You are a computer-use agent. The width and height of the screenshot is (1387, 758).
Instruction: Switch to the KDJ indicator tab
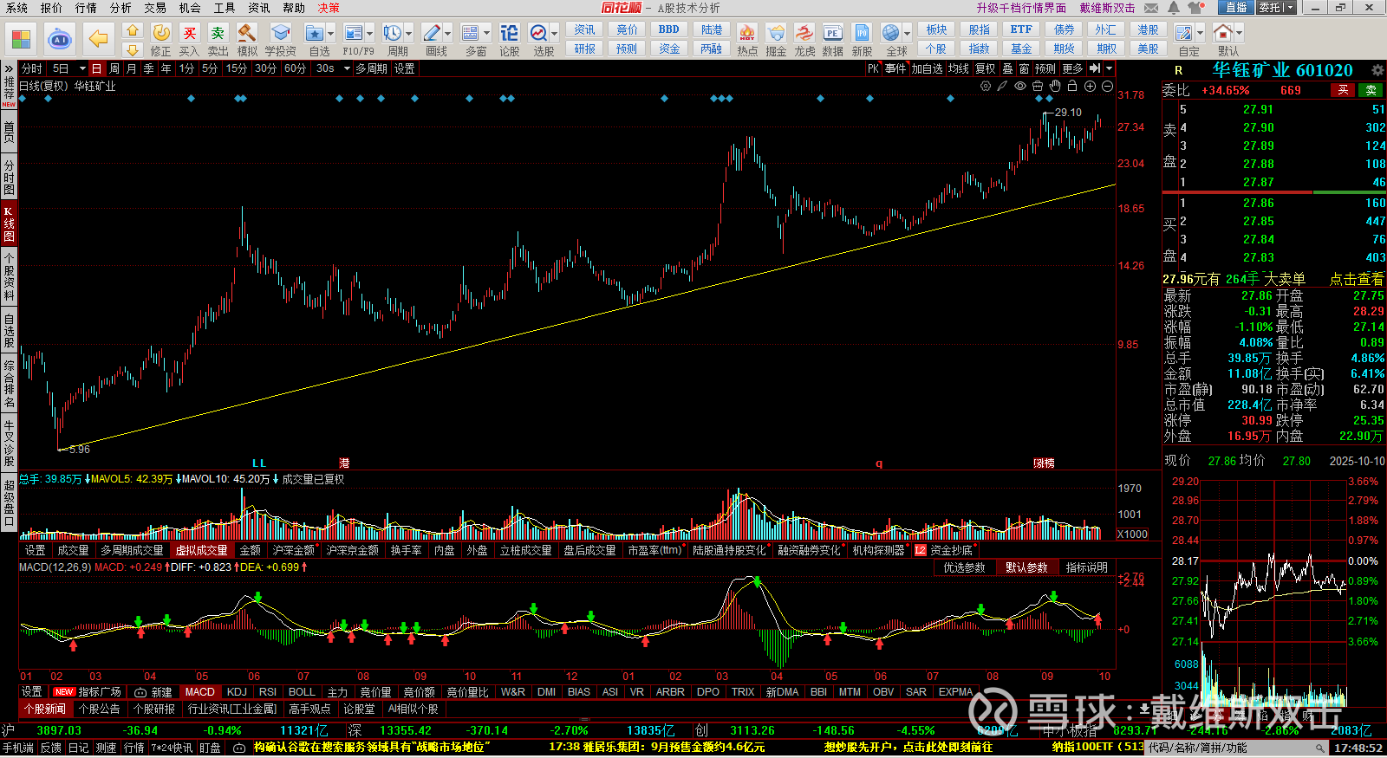tap(237, 692)
